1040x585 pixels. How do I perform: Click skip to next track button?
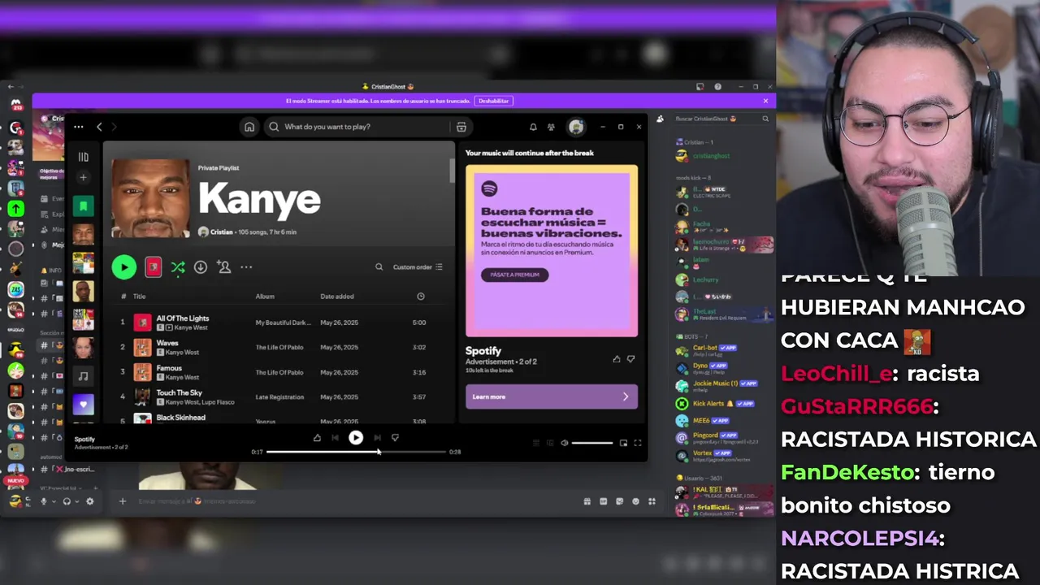coord(377,437)
